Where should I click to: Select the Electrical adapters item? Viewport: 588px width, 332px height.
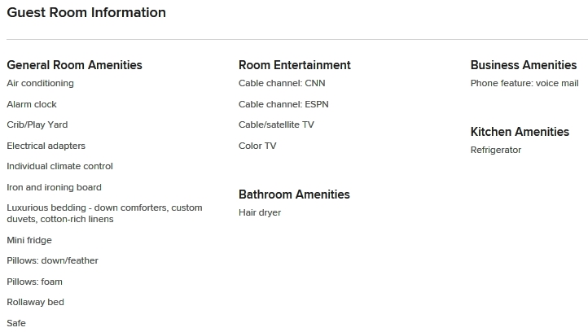point(46,146)
